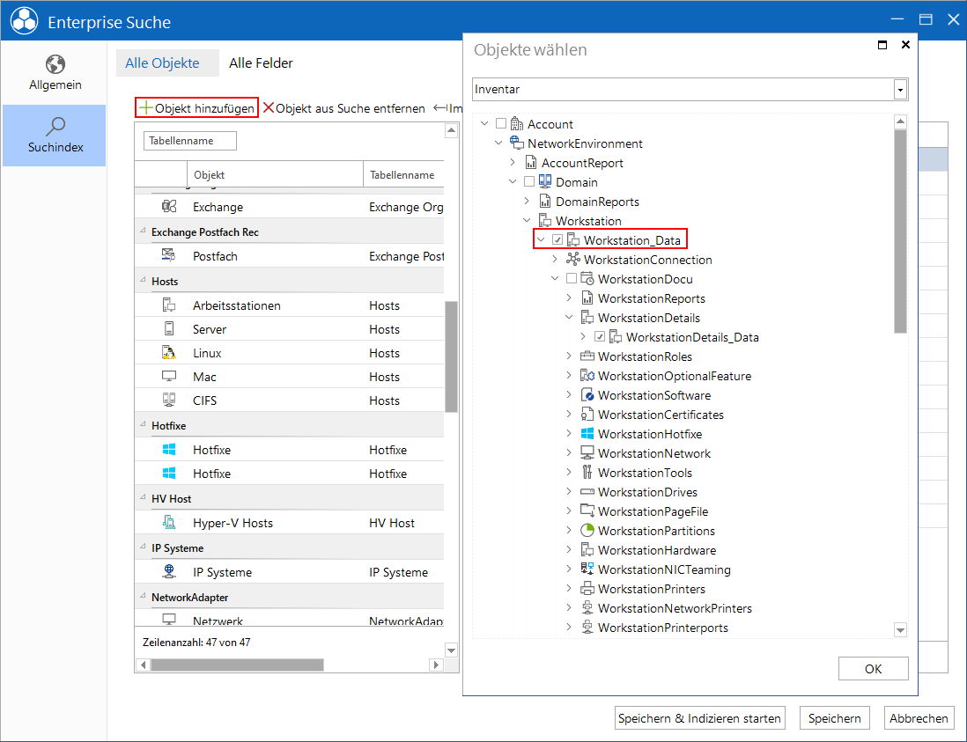967x742 pixels.
Task: Uncheck the Workstation_Data checkbox
Action: [x=557, y=239]
